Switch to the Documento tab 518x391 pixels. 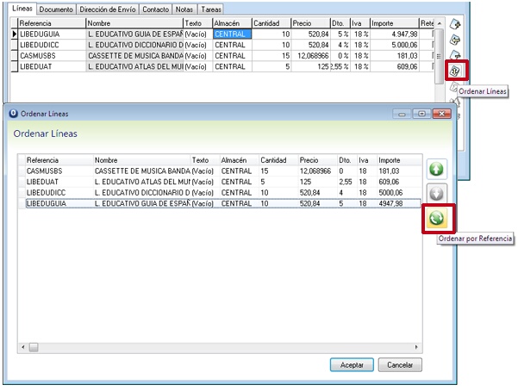(x=56, y=9)
